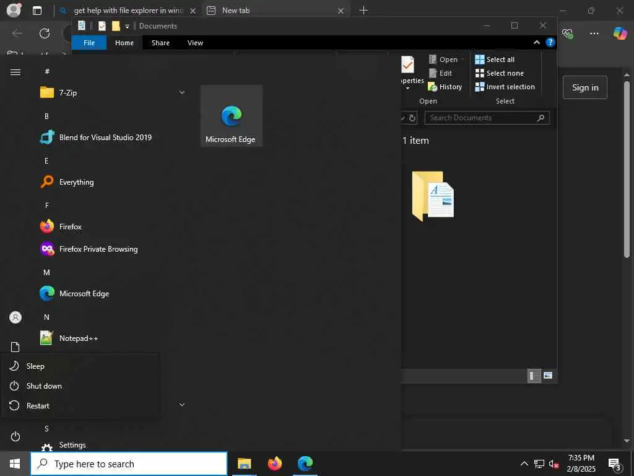Jump to the letter M section header
The image size is (634, 476).
pyautogui.click(x=46, y=273)
